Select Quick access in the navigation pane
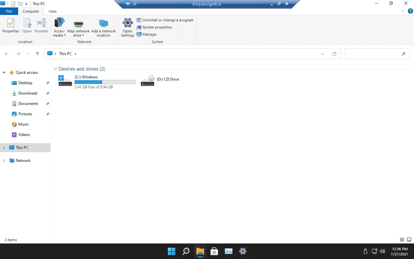This screenshot has width=414, height=259. (27, 73)
